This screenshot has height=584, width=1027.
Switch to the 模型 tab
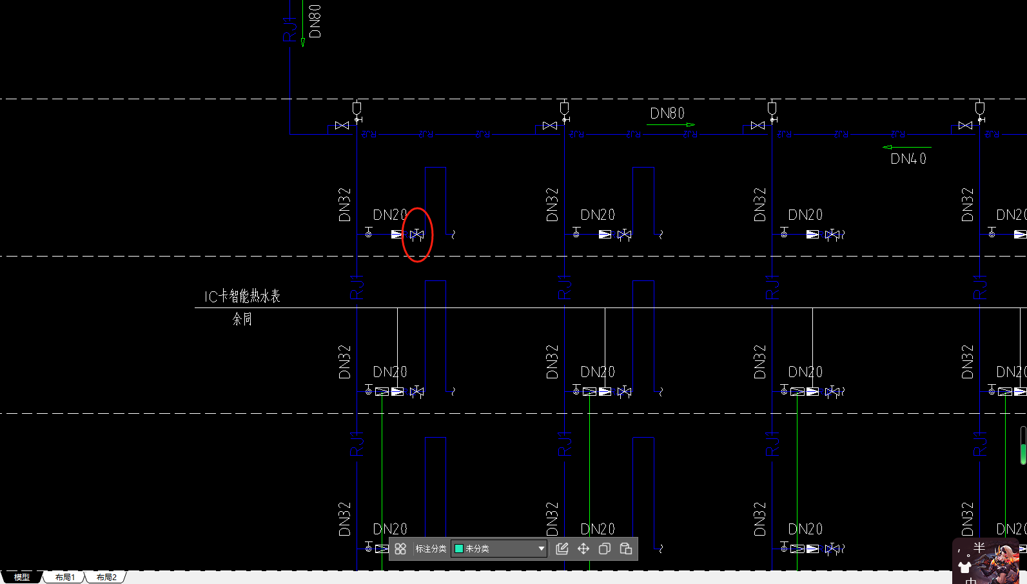(x=22, y=577)
